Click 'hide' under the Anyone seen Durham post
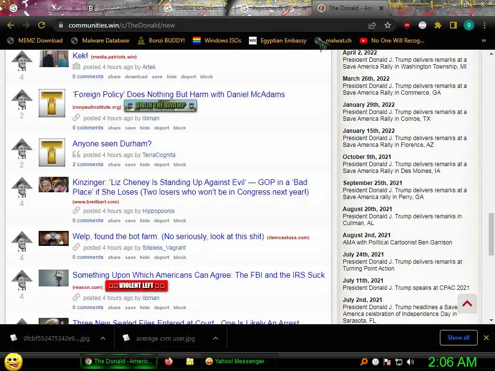Viewport: 495px width, 371px height. (x=145, y=164)
